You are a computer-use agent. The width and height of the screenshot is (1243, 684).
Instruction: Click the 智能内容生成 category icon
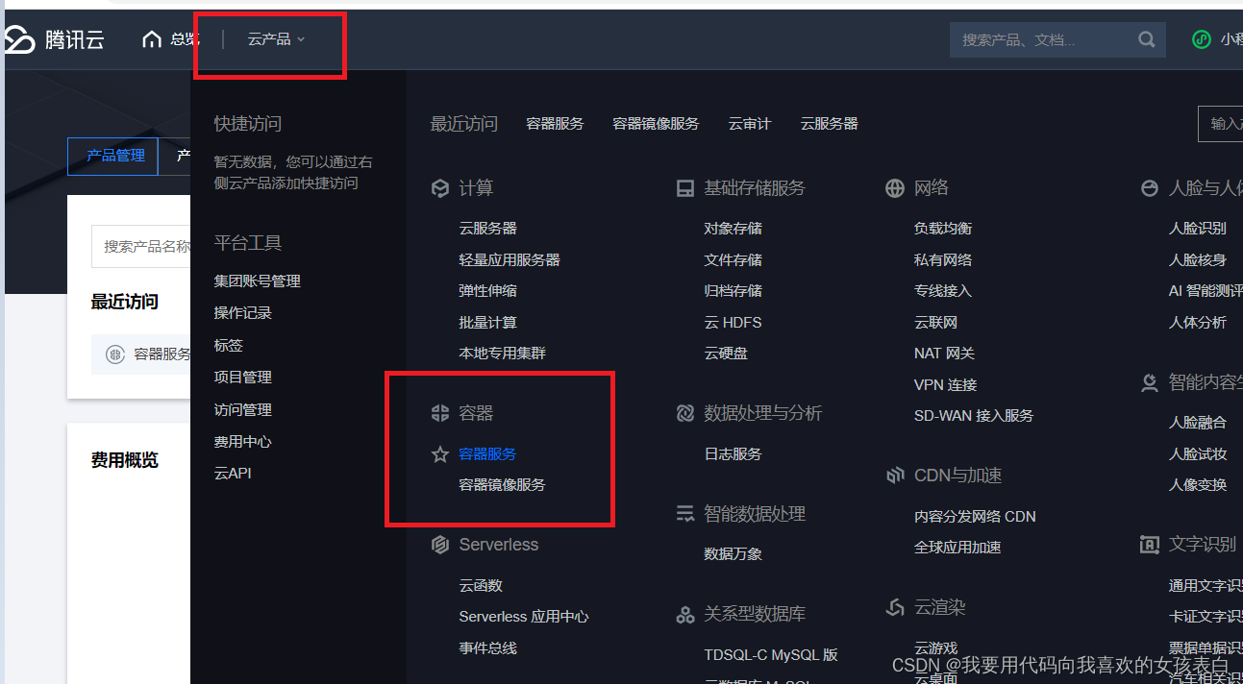tap(1150, 382)
